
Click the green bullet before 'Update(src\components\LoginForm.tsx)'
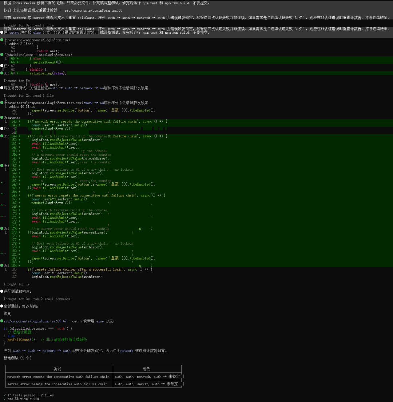tap(2, 40)
